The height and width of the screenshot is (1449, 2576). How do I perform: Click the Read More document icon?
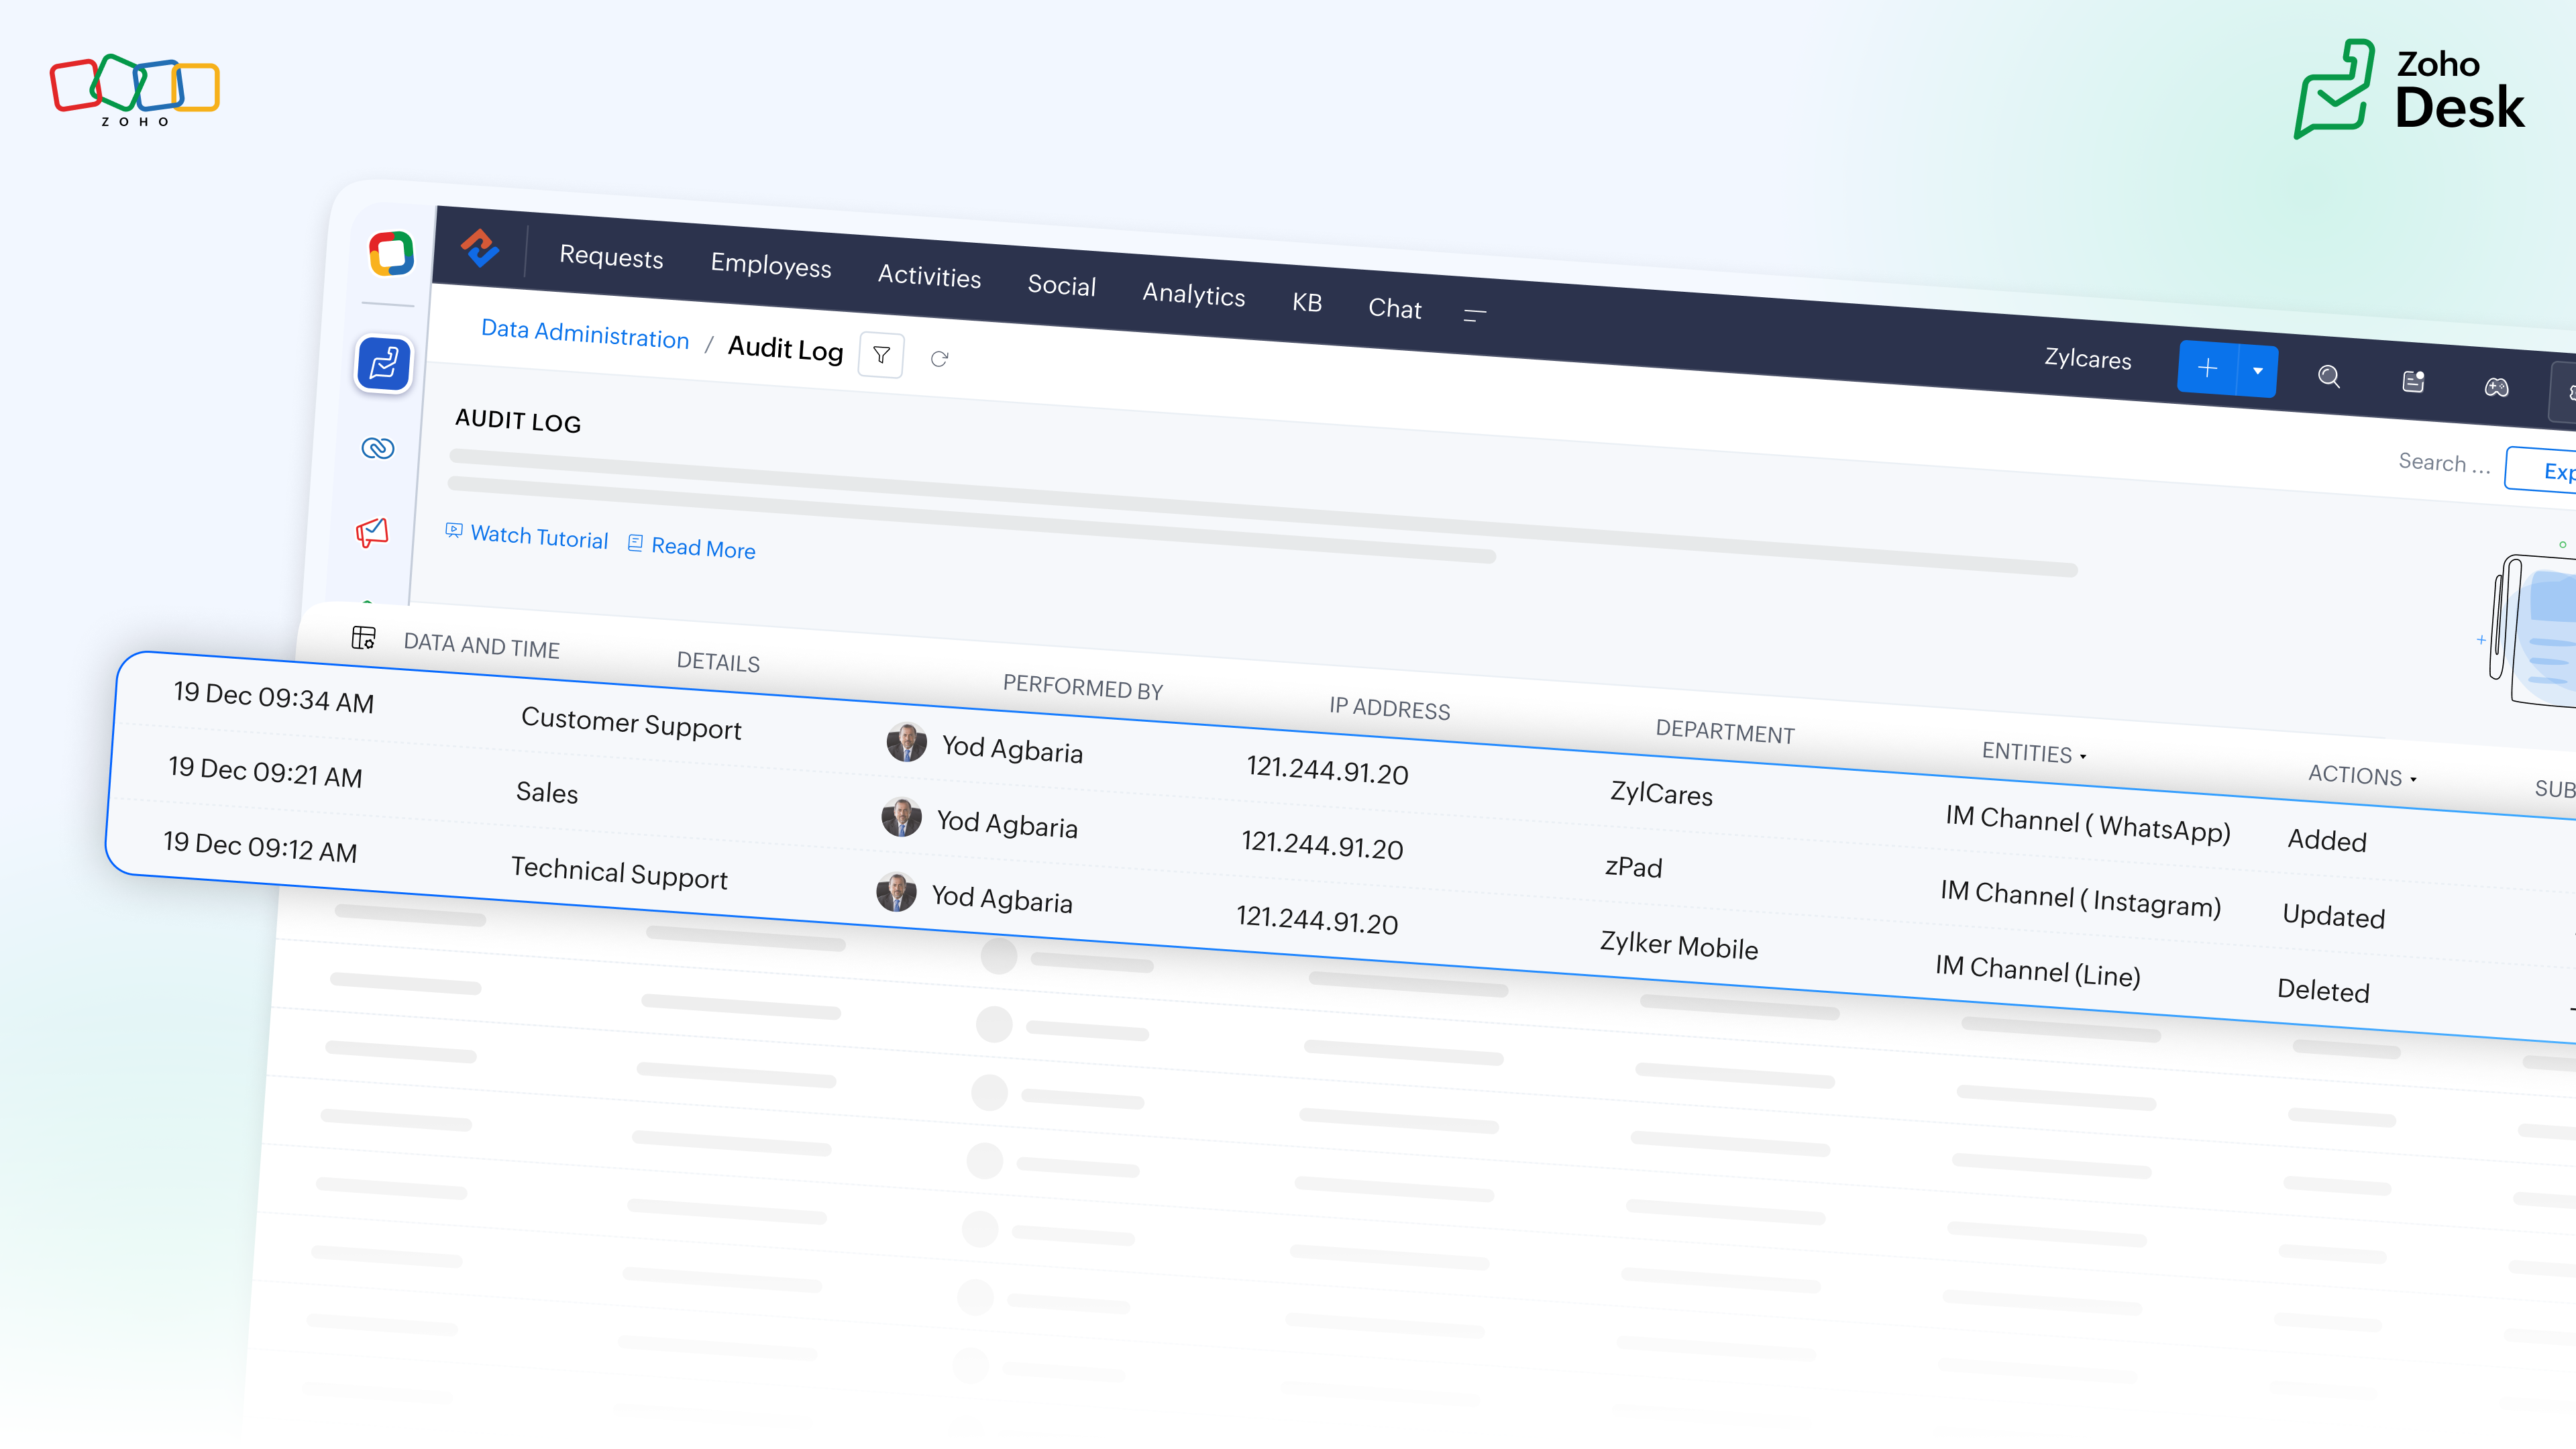click(x=635, y=543)
